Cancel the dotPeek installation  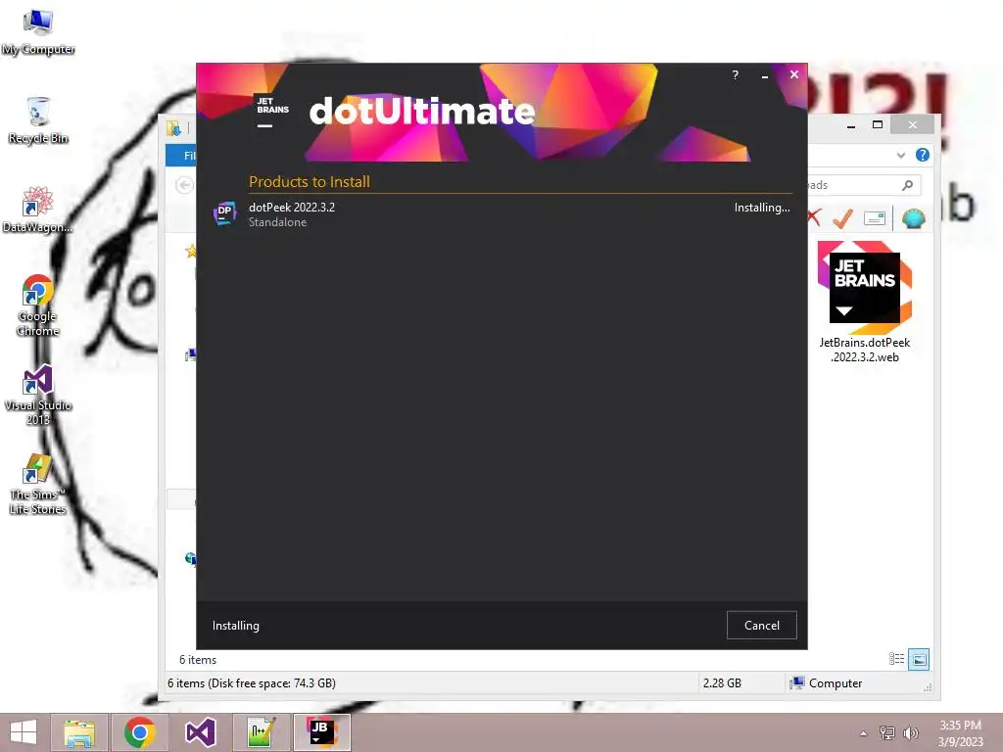point(761,626)
